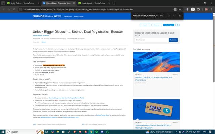
Task: Switch the ESP keyboard language indicator
Action: tap(199, 132)
